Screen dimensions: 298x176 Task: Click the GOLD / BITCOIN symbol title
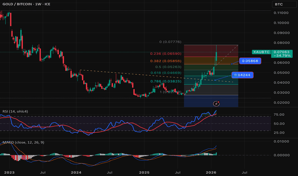pos(17,4)
